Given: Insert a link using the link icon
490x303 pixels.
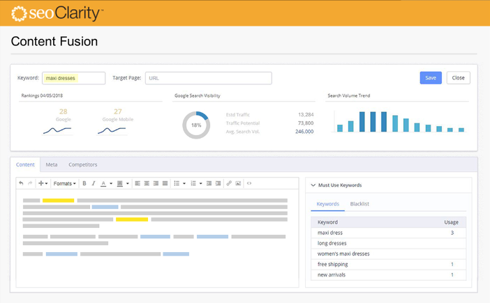Looking at the screenshot, I should 229,183.
